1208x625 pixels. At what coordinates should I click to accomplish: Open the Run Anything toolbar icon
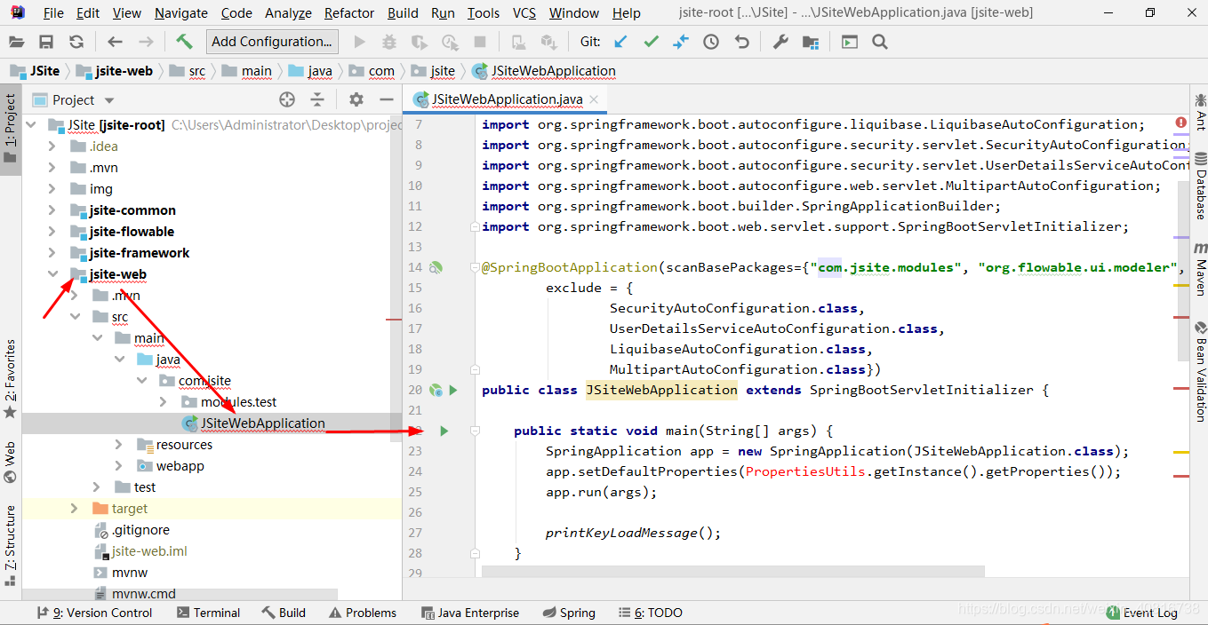[850, 42]
